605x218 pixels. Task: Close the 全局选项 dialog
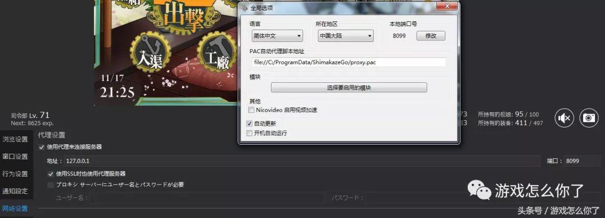click(447, 6)
